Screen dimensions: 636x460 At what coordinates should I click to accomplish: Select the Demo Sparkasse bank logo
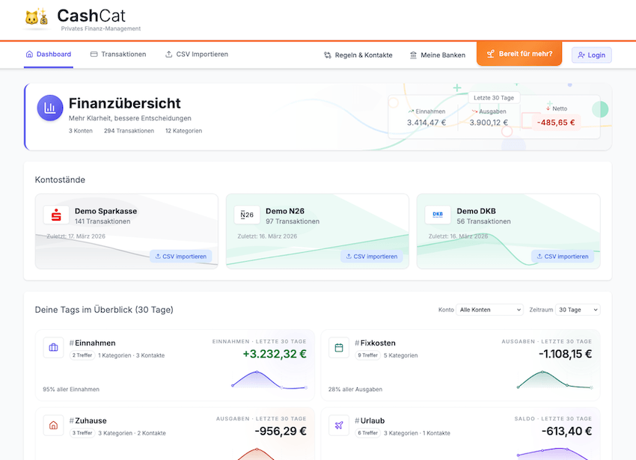click(55, 215)
